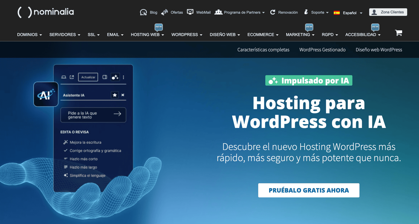Screen dimensions: 419x224
Task: Go to Diseño web WordPress
Action: coord(379,50)
